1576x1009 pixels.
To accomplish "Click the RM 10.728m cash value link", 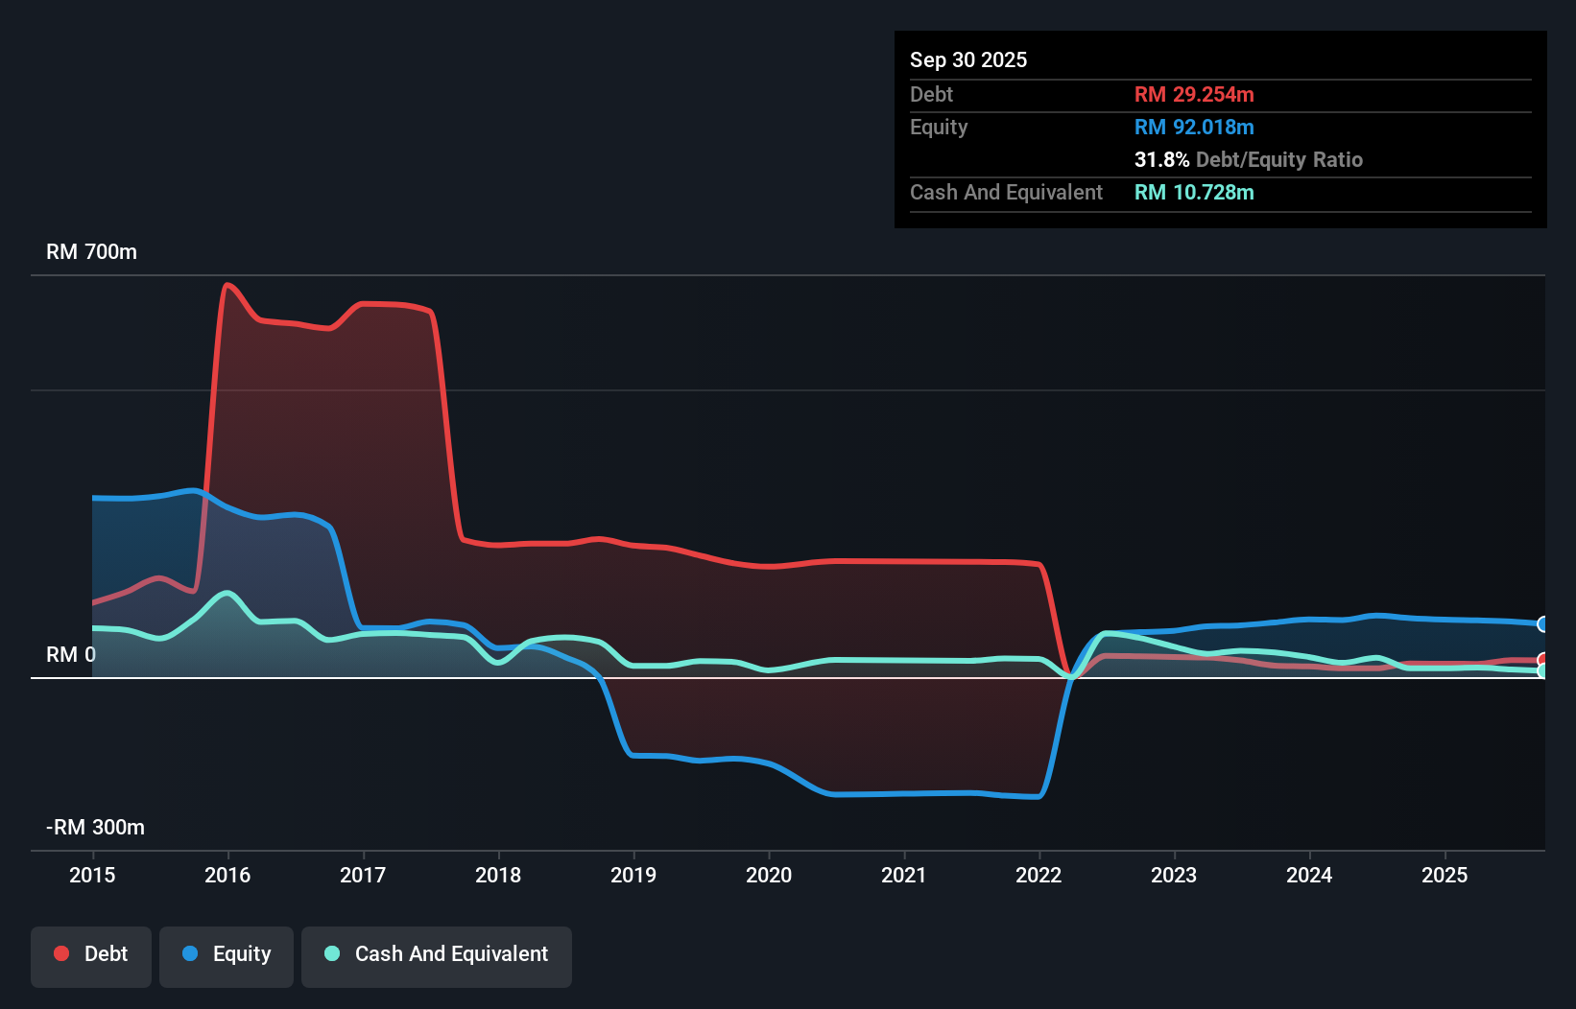I will coord(1194,193).
